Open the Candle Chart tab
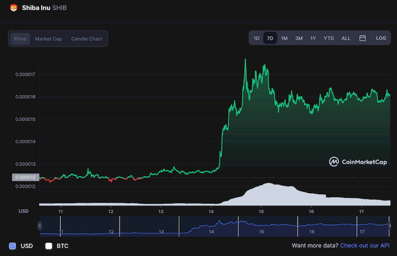This screenshot has height=256, width=397. pyautogui.click(x=87, y=39)
